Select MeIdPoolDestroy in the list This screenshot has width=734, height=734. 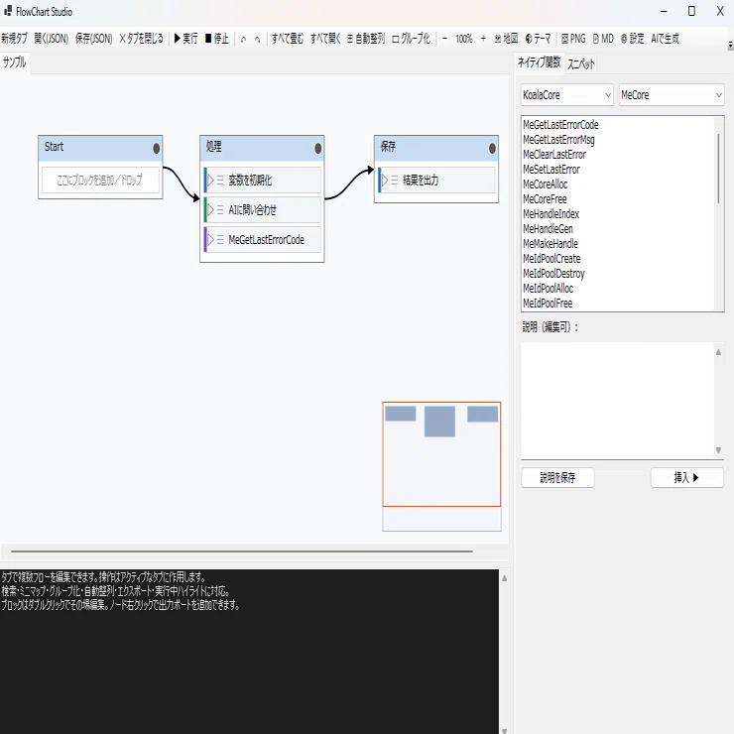click(x=553, y=274)
